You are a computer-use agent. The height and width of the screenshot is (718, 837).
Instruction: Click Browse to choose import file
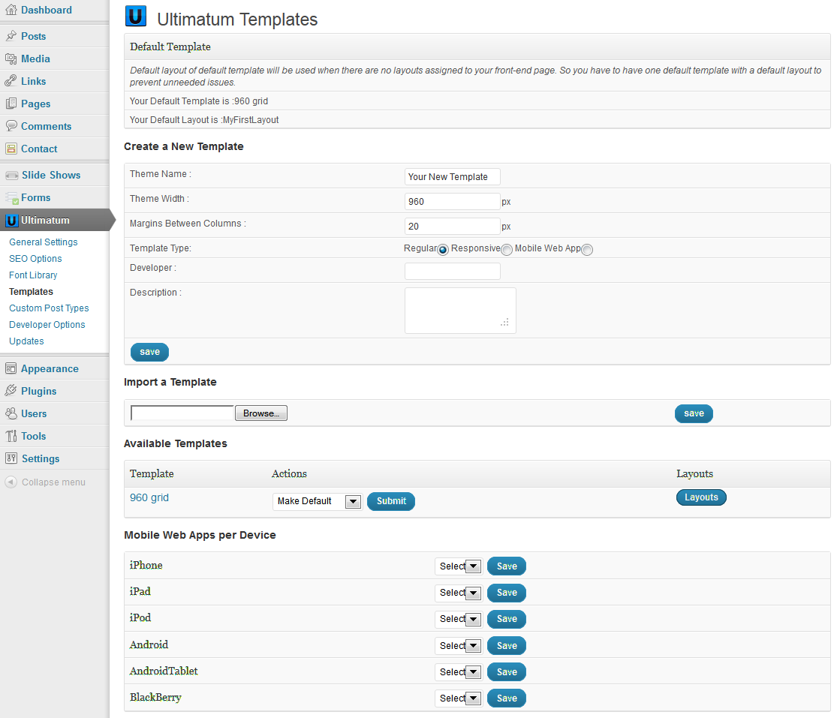(x=261, y=413)
